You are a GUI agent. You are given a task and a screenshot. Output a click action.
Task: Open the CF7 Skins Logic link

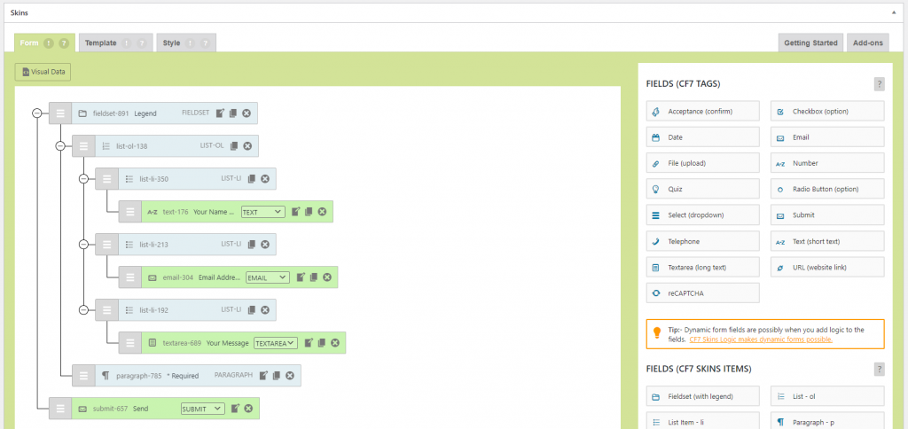click(761, 339)
